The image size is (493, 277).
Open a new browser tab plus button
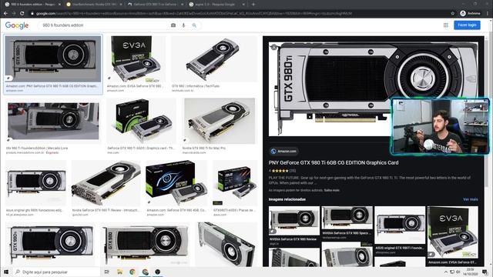(x=253, y=5)
